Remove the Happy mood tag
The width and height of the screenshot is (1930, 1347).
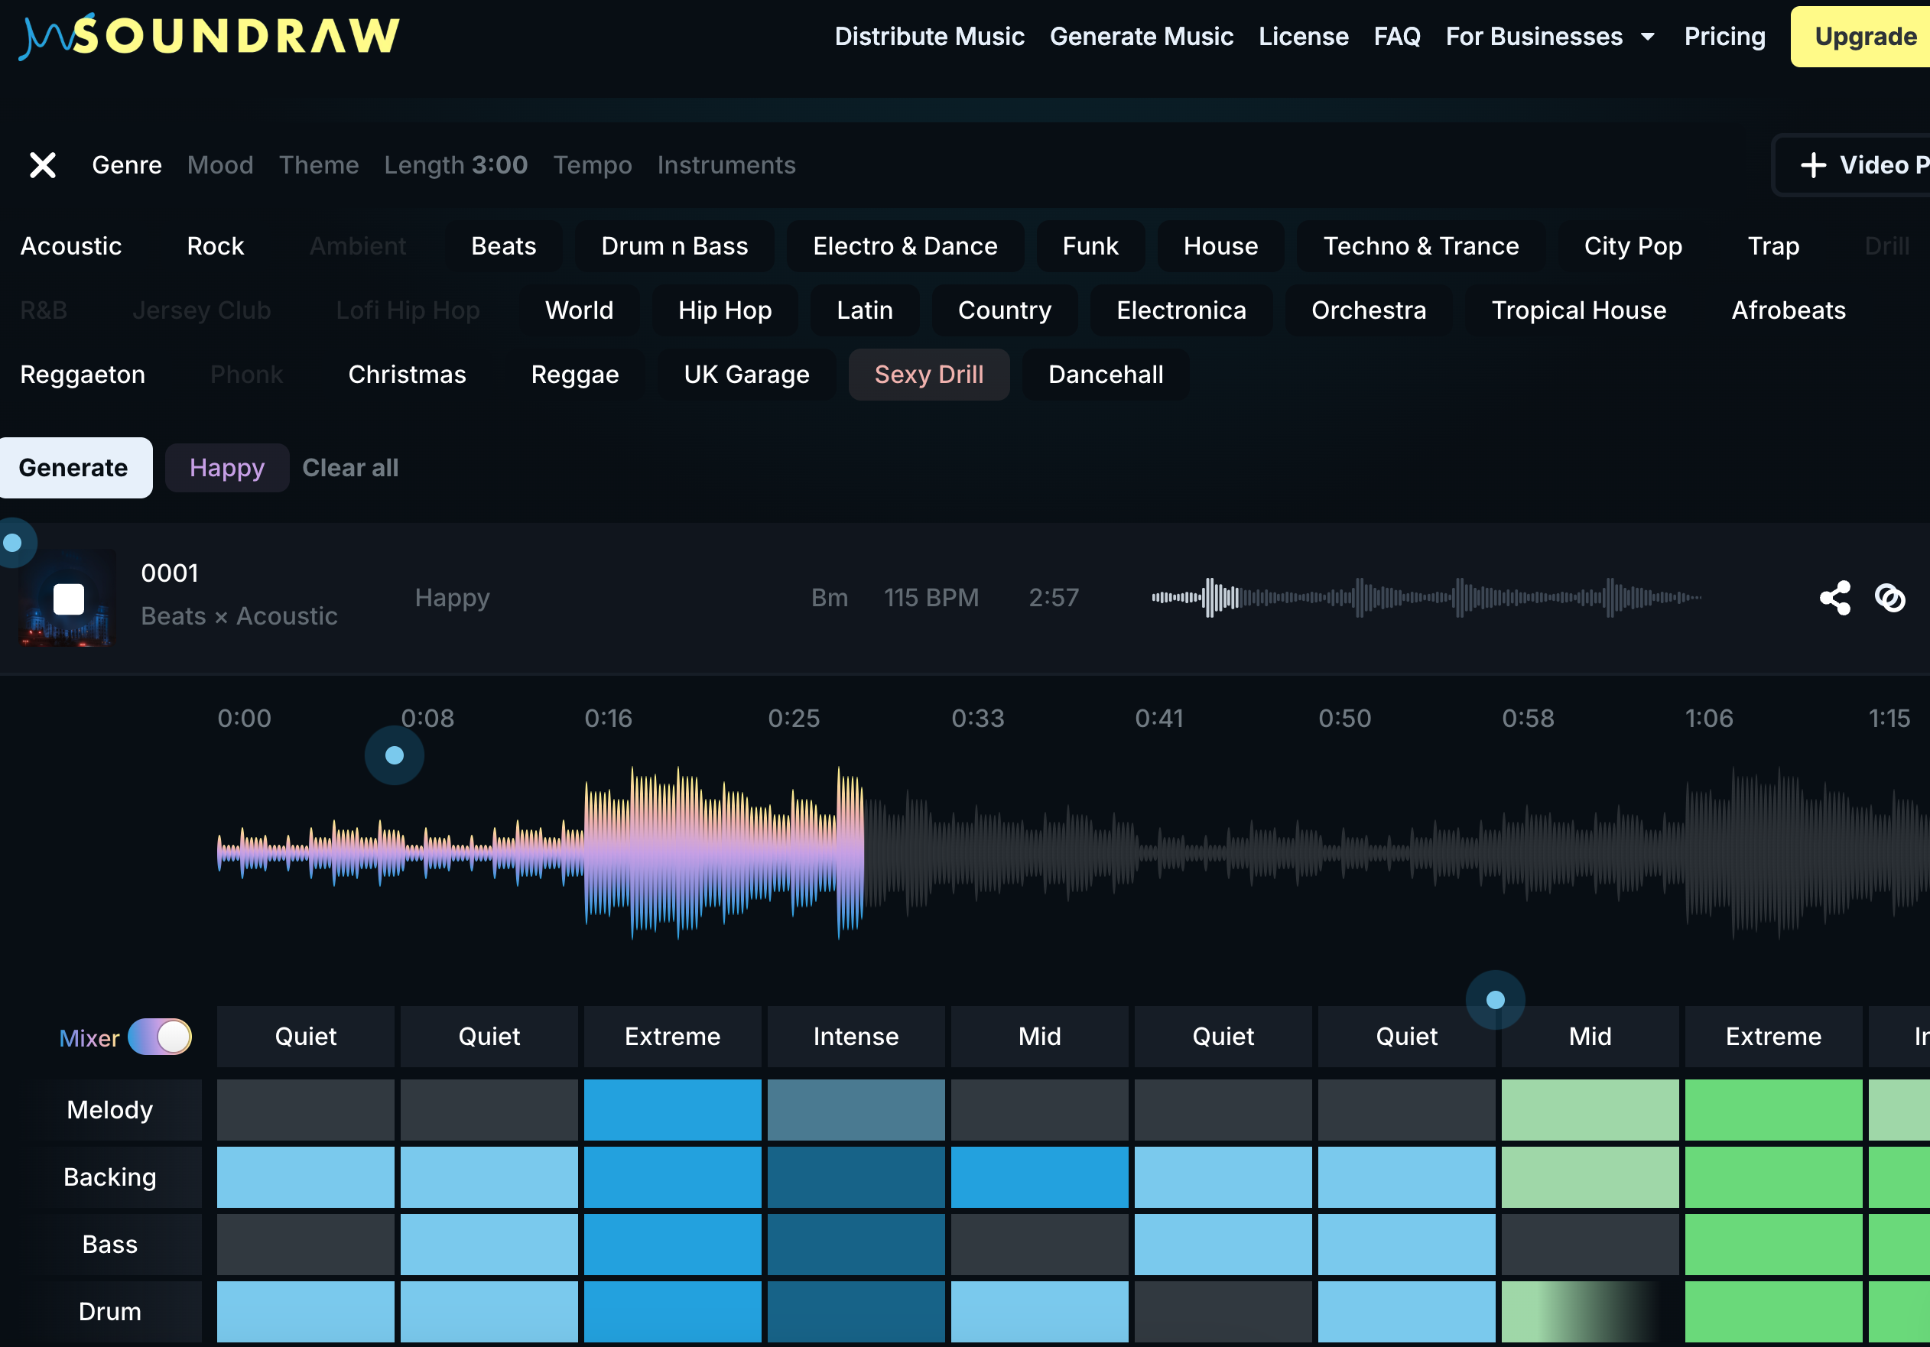(x=227, y=467)
